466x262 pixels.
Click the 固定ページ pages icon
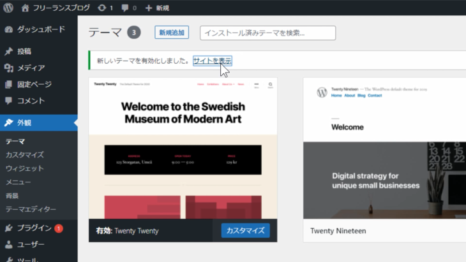(x=9, y=85)
